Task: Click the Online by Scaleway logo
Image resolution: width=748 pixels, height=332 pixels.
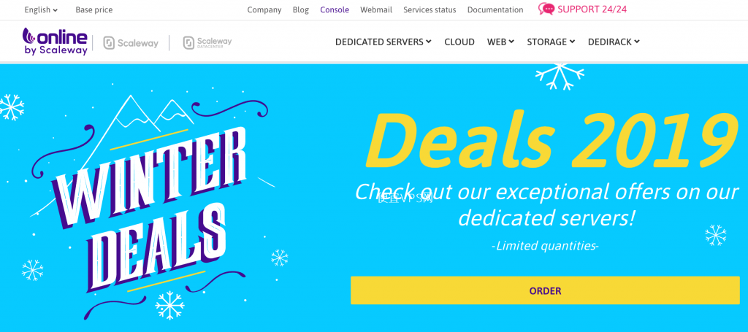Action: pos(55,42)
